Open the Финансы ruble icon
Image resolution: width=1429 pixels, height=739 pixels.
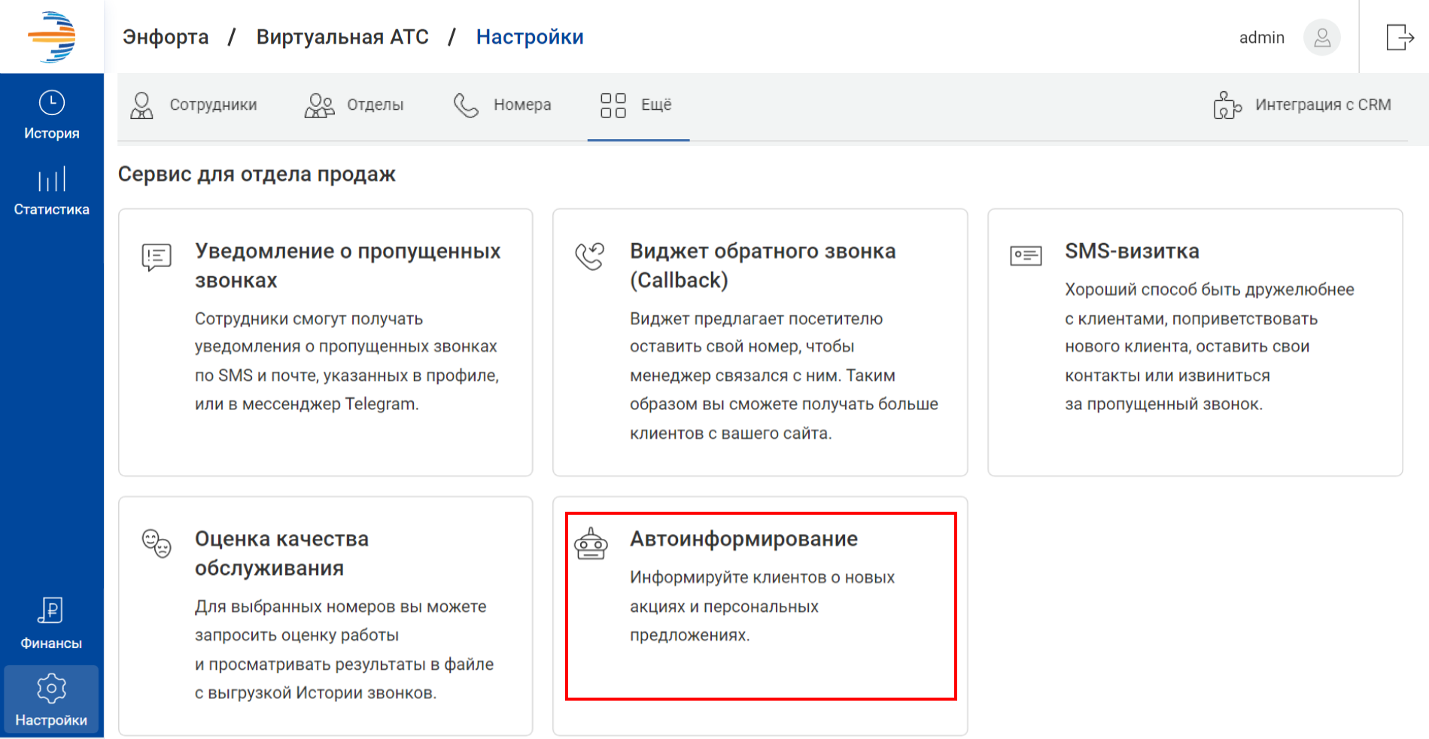click(x=50, y=610)
